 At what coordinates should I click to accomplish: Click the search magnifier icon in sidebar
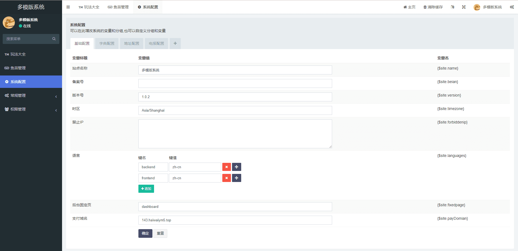[54, 39]
